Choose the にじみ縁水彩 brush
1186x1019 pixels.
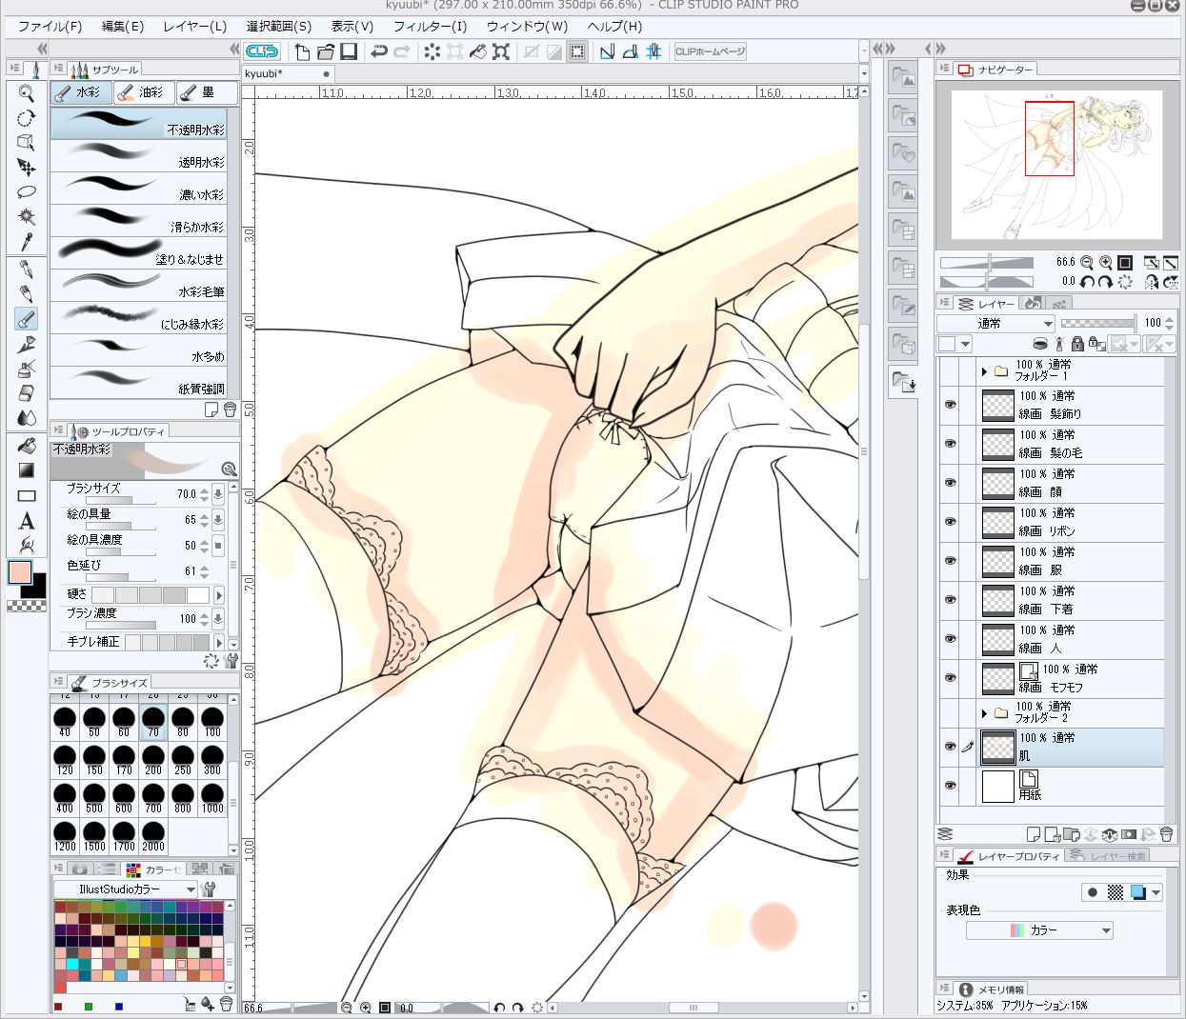[x=139, y=318]
